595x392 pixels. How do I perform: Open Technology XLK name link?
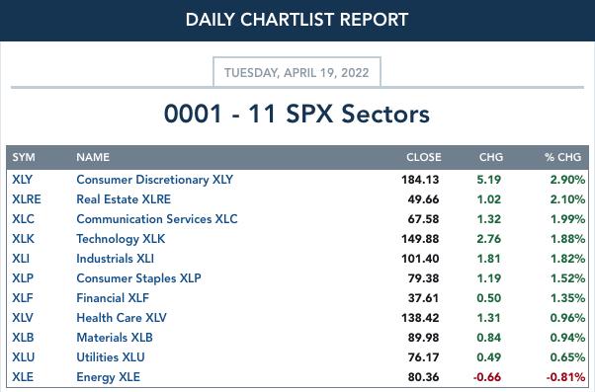121,239
